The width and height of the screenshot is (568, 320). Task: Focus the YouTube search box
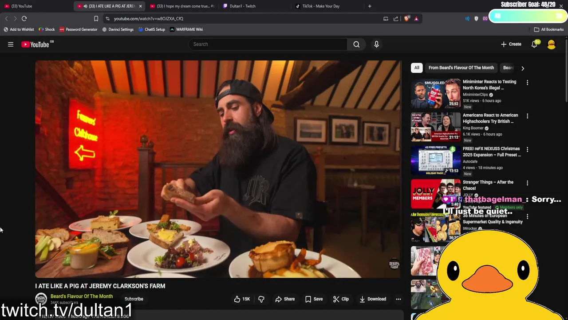268,44
